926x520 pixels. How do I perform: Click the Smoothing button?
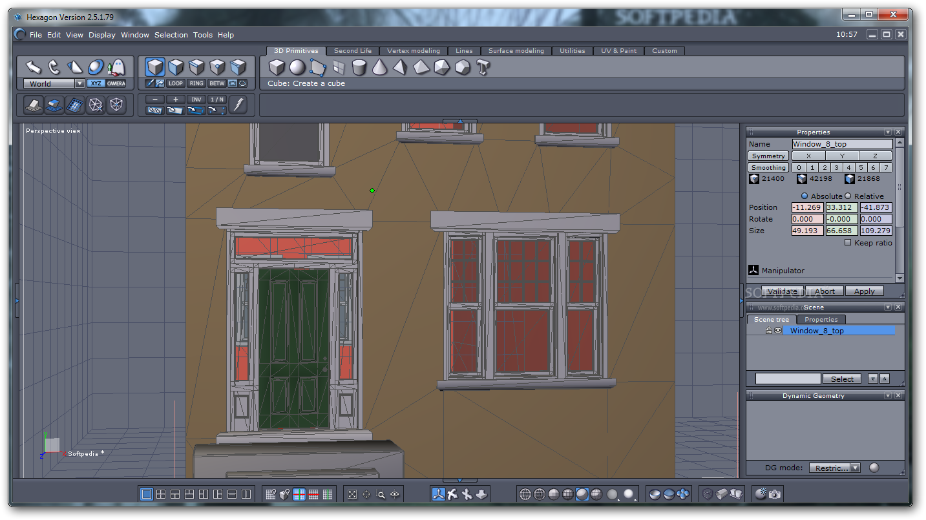click(768, 167)
